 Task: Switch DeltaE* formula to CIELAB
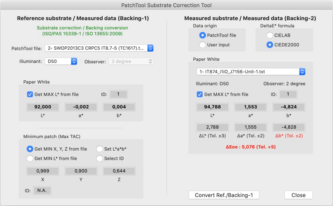click(270, 36)
